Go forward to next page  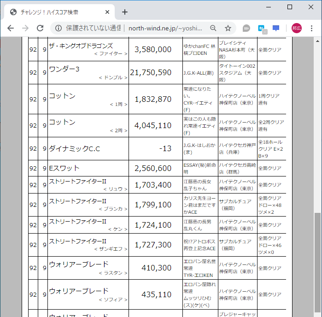click(25, 28)
